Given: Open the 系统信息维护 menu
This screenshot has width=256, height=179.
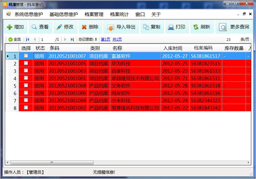Looking at the screenshot, I should point(29,14).
